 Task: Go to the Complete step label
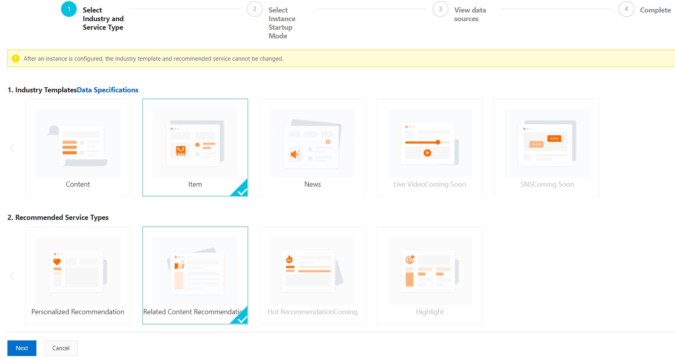coord(655,10)
